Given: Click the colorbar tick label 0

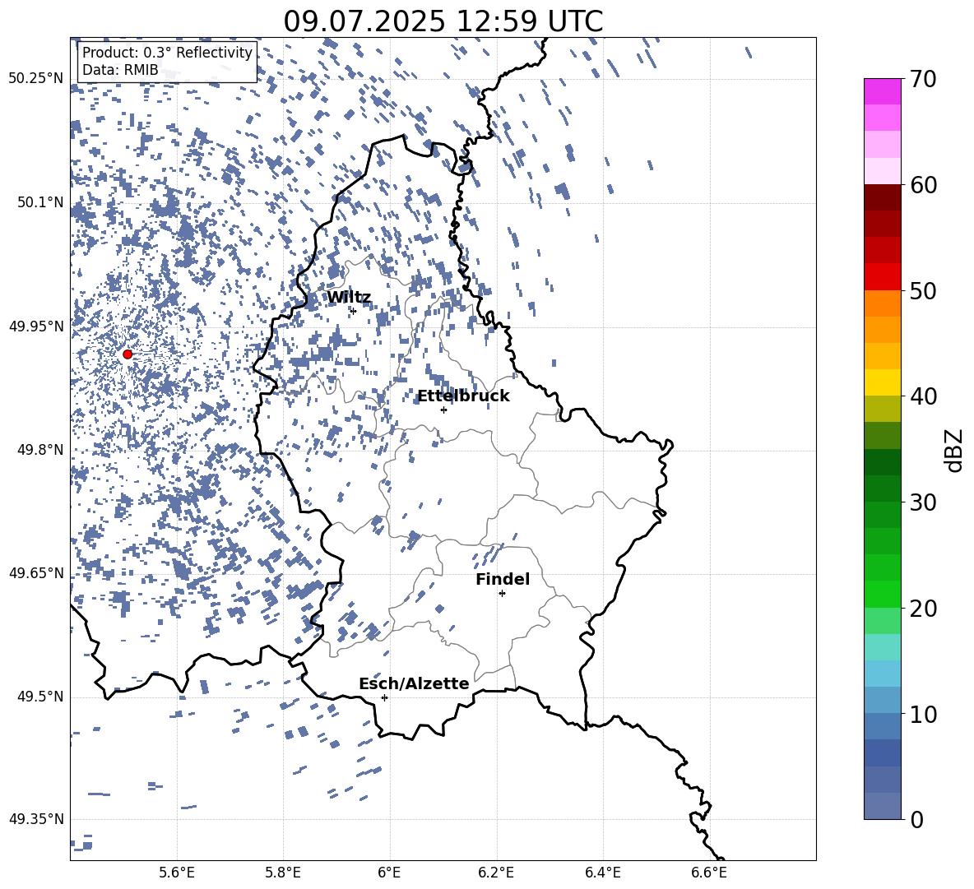Looking at the screenshot, I should (917, 819).
